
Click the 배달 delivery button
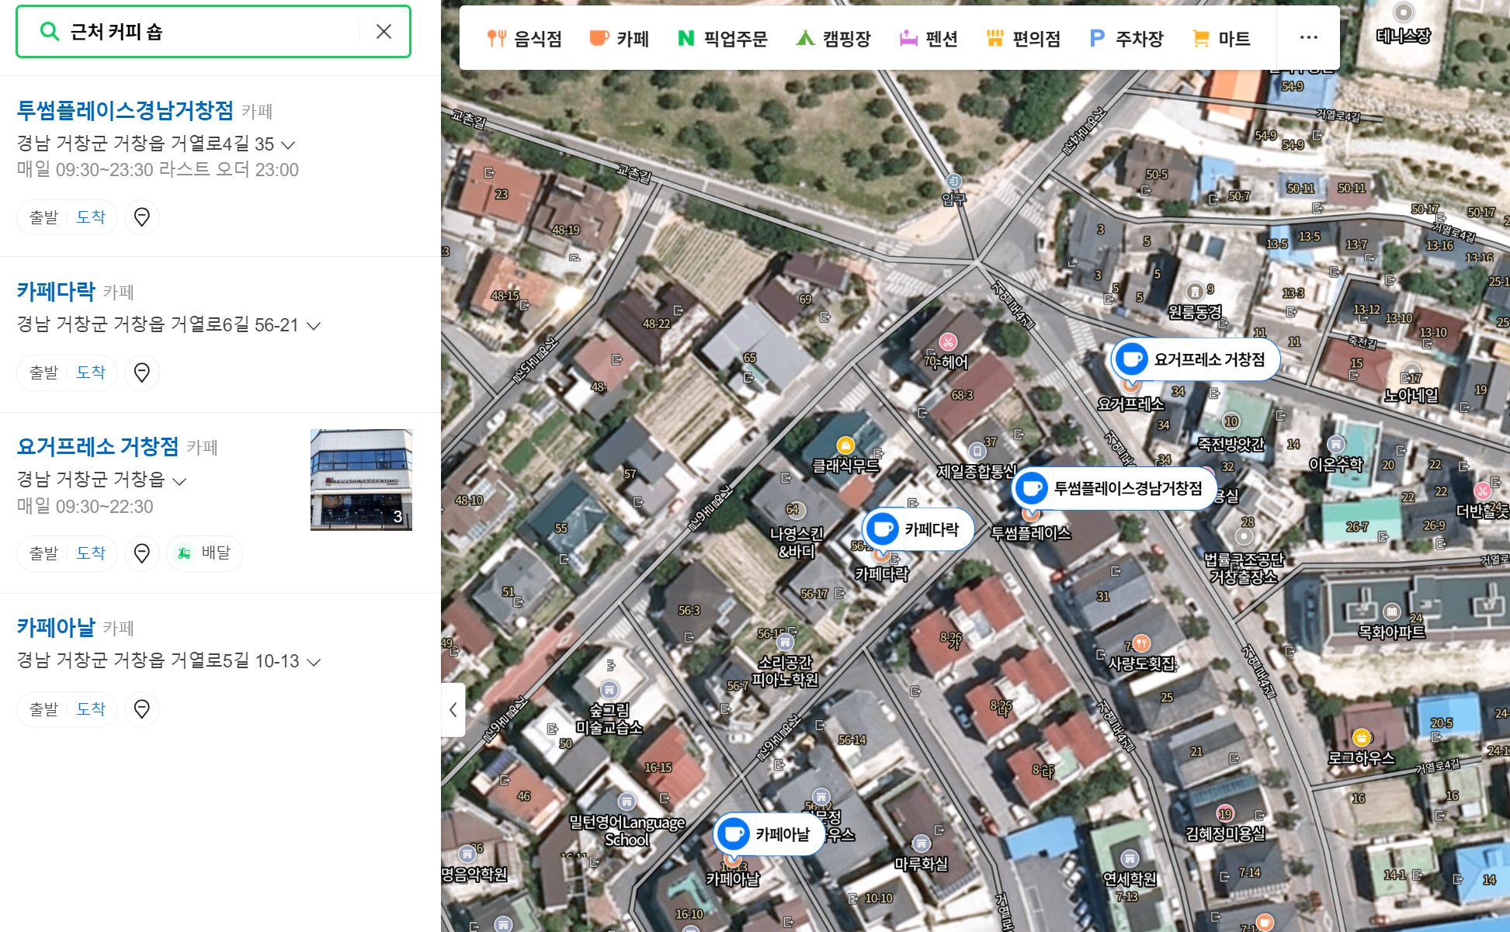205,553
